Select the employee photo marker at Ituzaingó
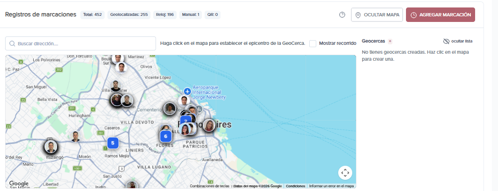The width and height of the screenshot is (498, 191). pyautogui.click(x=50, y=147)
